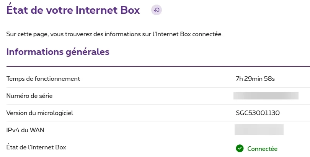This screenshot has height=157, width=310.
Task: Click the separator line below IPv4 du WAN row
Action: pyautogui.click(x=158, y=139)
